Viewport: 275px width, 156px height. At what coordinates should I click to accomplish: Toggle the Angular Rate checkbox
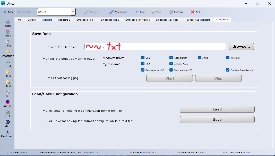[x=171, y=64]
